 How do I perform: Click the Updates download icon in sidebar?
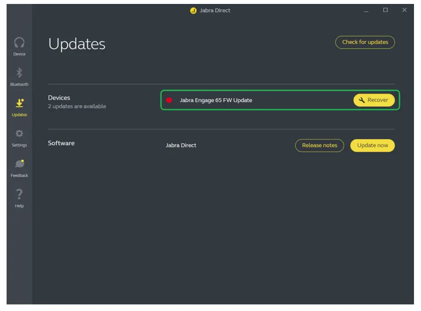19,104
